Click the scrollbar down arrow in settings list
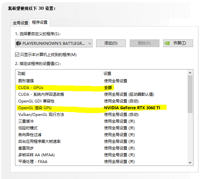This screenshot has width=204, height=179. (190, 162)
